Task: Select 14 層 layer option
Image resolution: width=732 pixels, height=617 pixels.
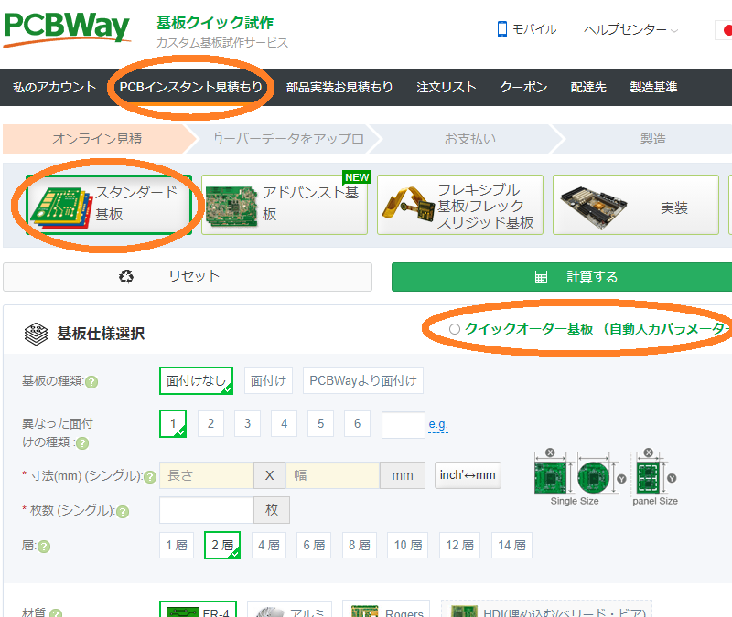Action: [x=511, y=545]
